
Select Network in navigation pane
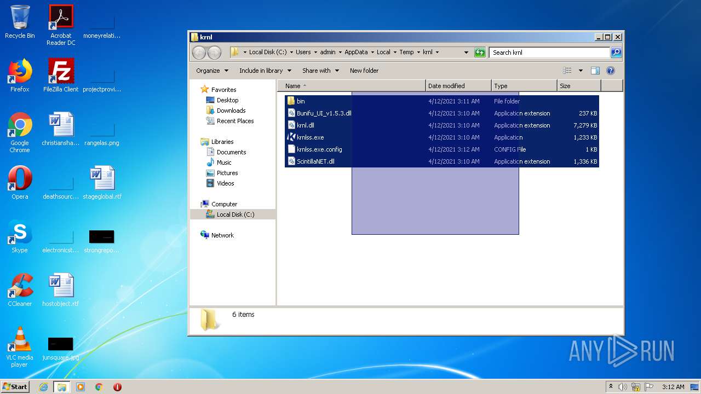pos(222,235)
